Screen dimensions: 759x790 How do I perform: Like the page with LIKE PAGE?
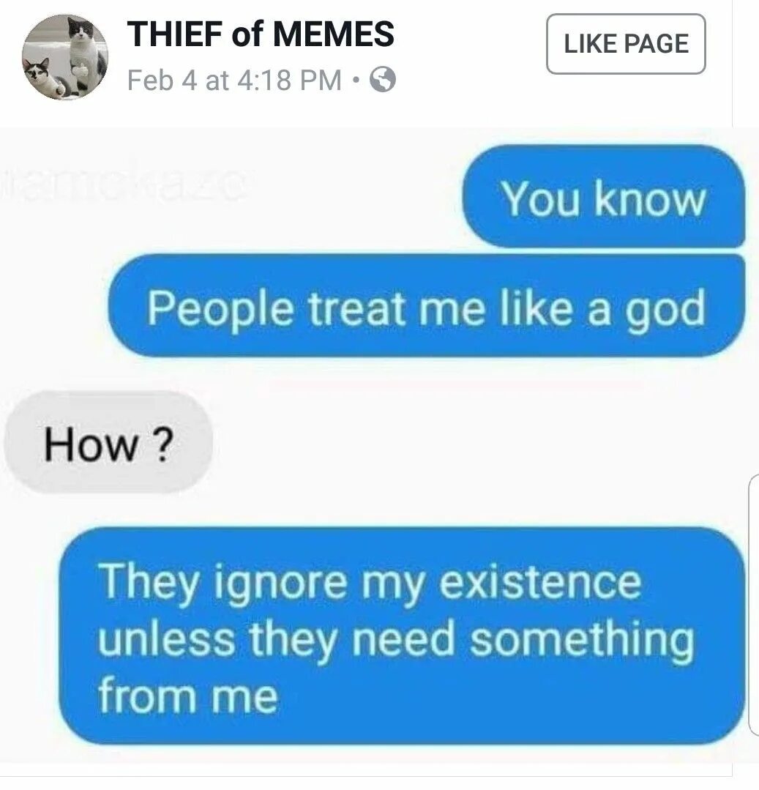click(x=626, y=44)
